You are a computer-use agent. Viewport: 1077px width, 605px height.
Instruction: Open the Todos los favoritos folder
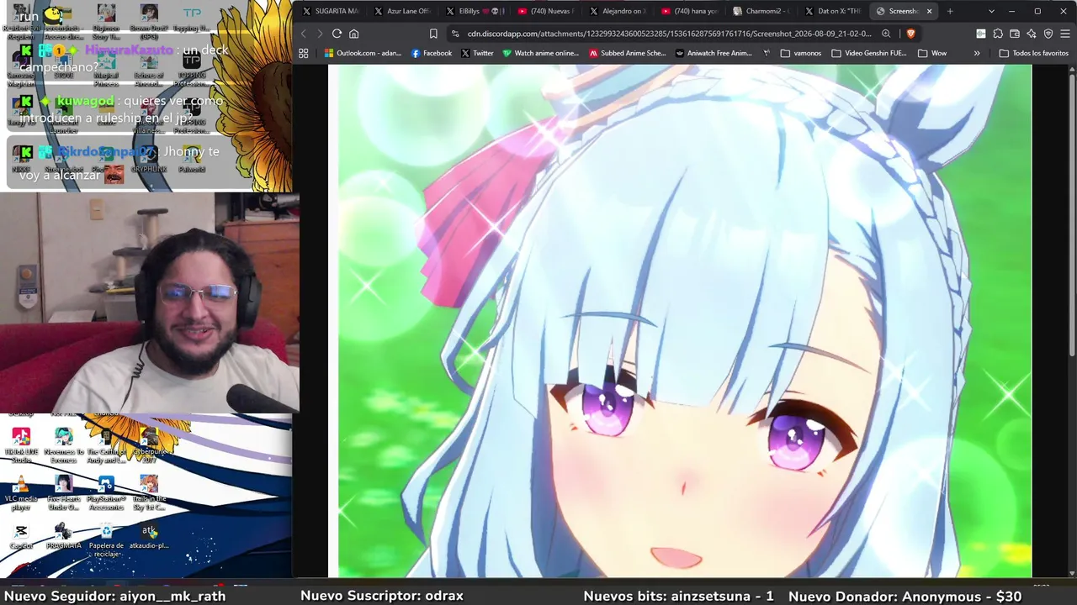(x=1033, y=53)
